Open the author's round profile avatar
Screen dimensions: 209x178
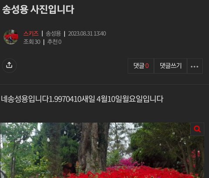11,37
